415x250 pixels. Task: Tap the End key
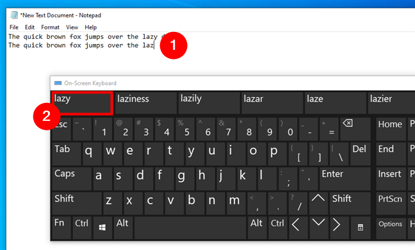click(x=391, y=154)
